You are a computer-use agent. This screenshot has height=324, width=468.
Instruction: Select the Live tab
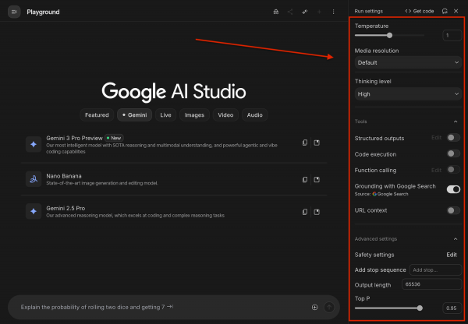165,115
